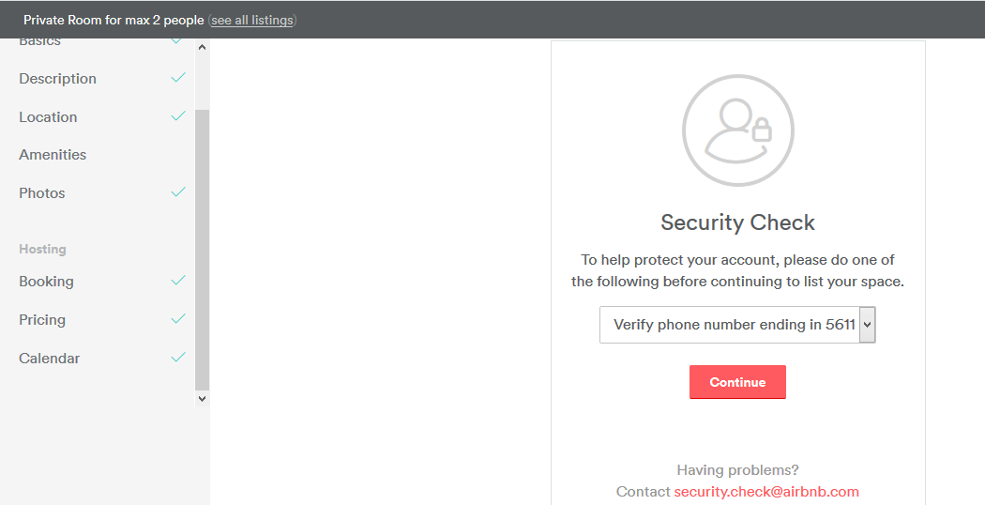Open the Description section
Viewport: 985px width, 505px height.
click(x=57, y=79)
